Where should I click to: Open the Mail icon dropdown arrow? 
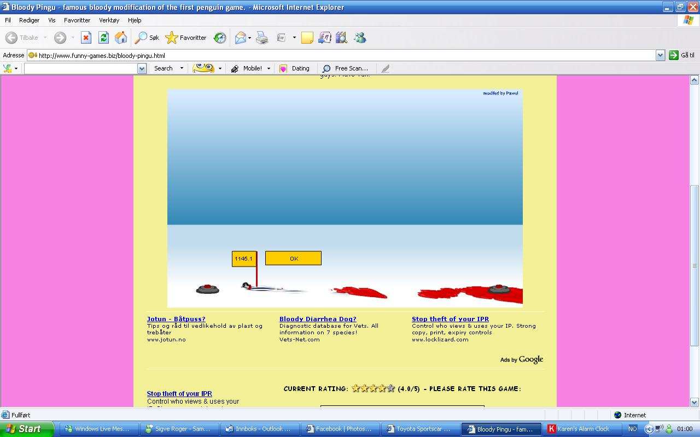pyautogui.click(x=249, y=38)
